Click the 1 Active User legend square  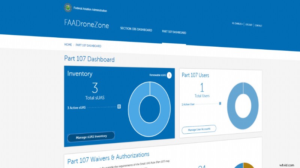click(x=220, y=103)
